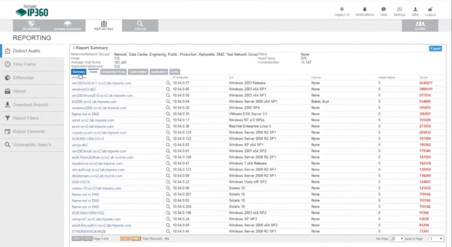
Task: Select the Reporting section tab
Action: point(104,26)
